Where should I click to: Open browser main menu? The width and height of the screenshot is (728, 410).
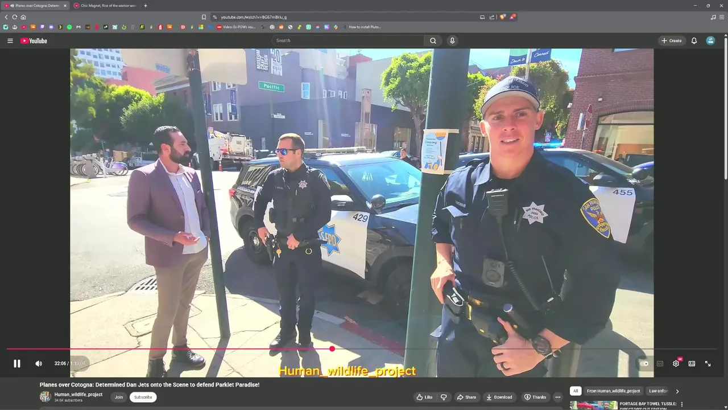(721, 17)
